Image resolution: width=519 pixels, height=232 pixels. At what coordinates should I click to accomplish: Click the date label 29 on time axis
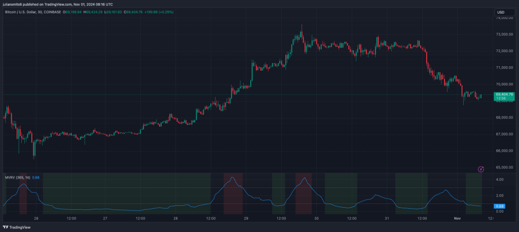246,218
